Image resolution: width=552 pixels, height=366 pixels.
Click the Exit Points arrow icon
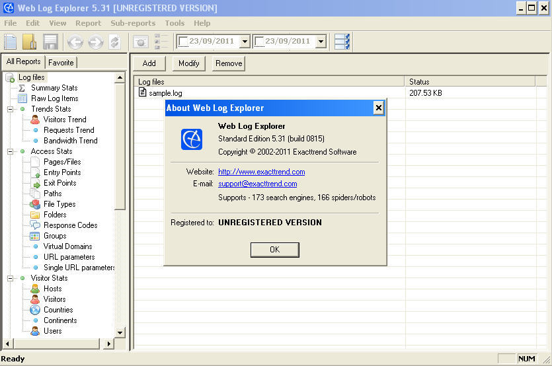pos(35,183)
